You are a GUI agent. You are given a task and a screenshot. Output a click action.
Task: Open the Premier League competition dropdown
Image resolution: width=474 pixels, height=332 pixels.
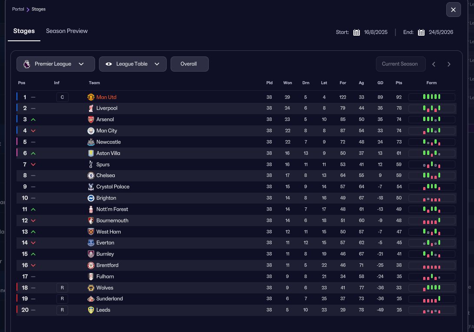coord(56,64)
